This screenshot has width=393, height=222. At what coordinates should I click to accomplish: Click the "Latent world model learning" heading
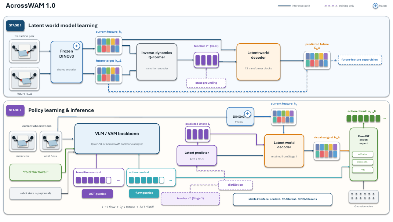click(x=63, y=26)
